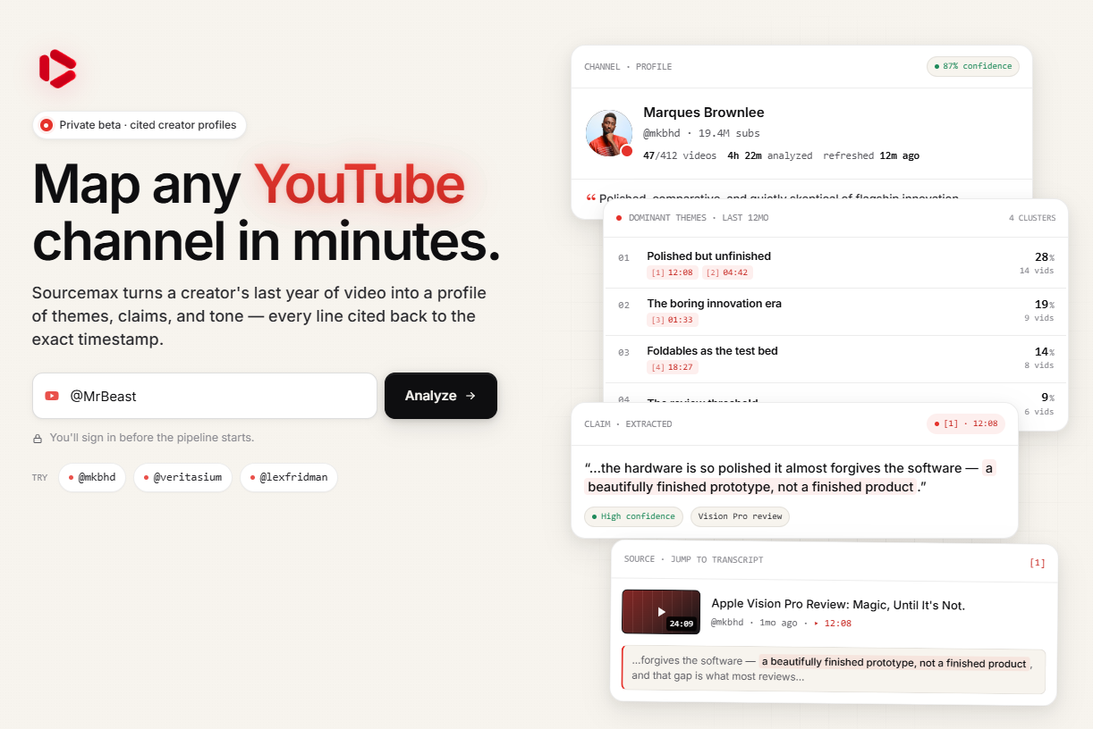Open citation [3] 01:33 timestamp chip
This screenshot has height=729, width=1093.
tap(672, 320)
